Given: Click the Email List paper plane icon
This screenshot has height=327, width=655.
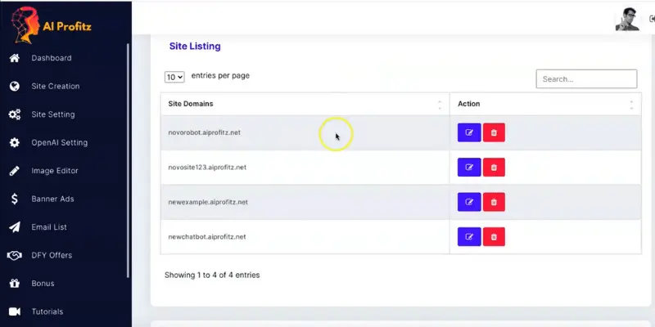Looking at the screenshot, I should [15, 227].
